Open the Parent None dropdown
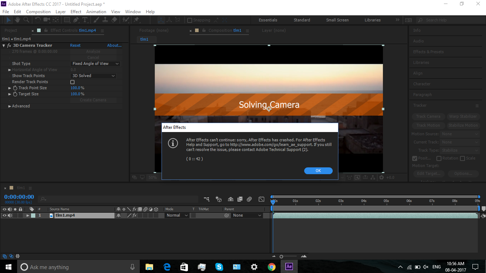This screenshot has height=273, width=486. coord(247,216)
